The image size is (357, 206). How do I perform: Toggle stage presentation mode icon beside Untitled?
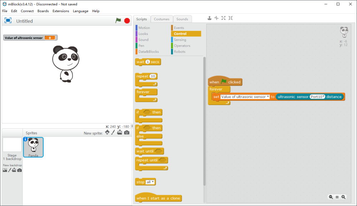coord(8,20)
